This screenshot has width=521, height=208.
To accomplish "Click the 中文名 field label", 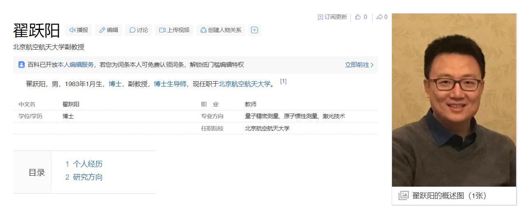I will pos(27,104).
